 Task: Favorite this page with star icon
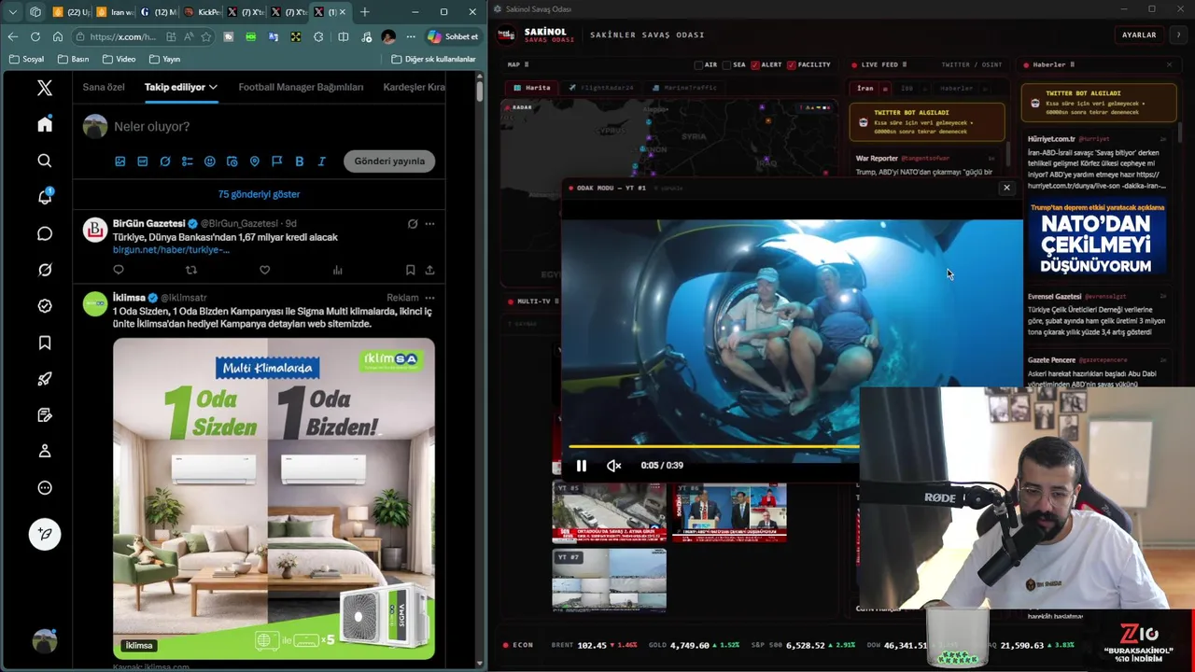206,36
